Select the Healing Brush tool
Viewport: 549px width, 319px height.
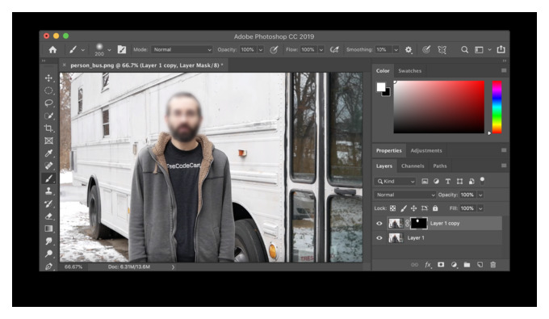pos(48,166)
